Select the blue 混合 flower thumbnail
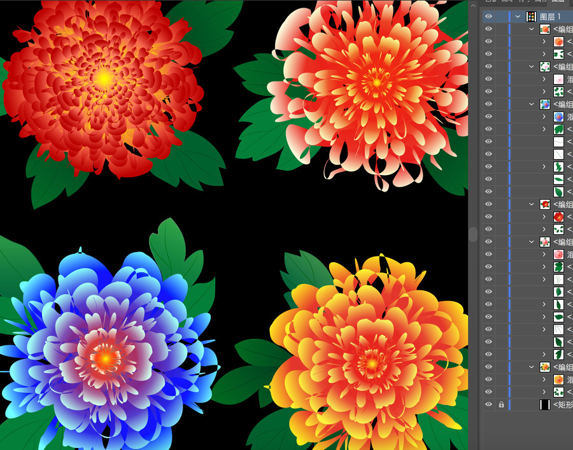The image size is (573, 450). coord(558,116)
